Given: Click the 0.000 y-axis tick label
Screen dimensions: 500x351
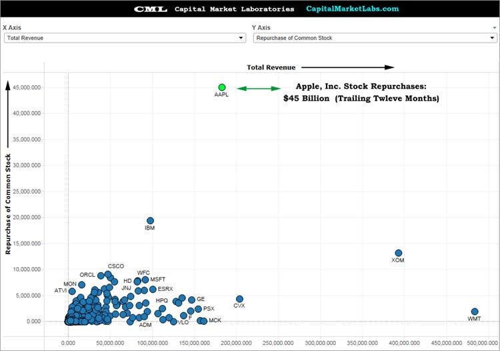Looking at the screenshot, I should (x=33, y=322).
